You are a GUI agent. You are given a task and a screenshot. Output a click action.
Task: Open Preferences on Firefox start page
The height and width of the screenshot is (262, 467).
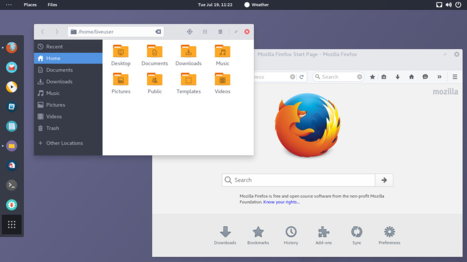[x=390, y=235]
